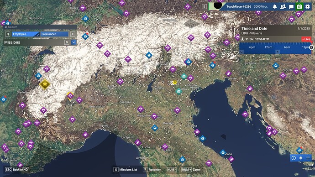Select the blue helicopter marker near Split
Image resolution: width=315 pixels, height=177 pixels.
[x=299, y=150]
